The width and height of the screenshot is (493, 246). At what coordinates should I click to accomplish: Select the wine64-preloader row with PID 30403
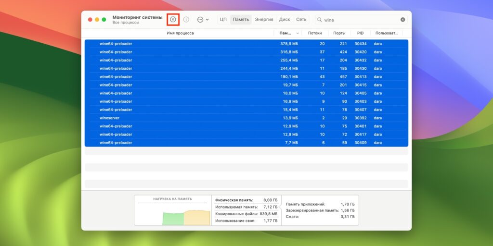(246, 101)
